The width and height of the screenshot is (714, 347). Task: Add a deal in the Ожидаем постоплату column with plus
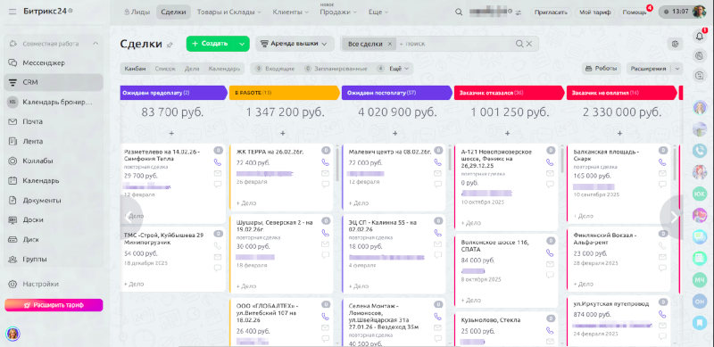[394, 133]
